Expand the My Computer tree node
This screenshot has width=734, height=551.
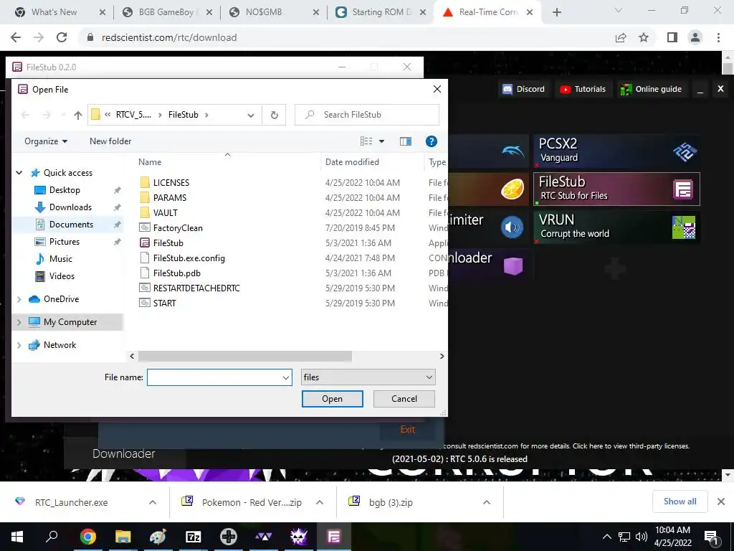click(x=19, y=322)
